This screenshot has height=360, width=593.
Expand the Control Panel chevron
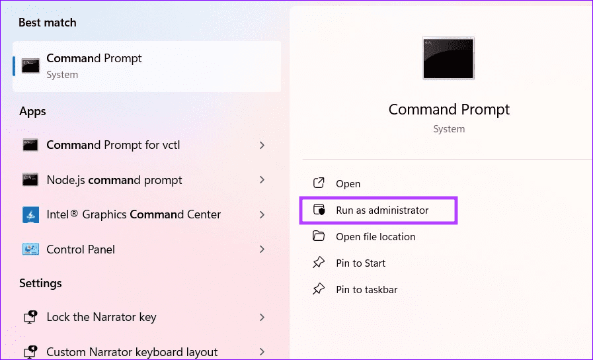[262, 249]
